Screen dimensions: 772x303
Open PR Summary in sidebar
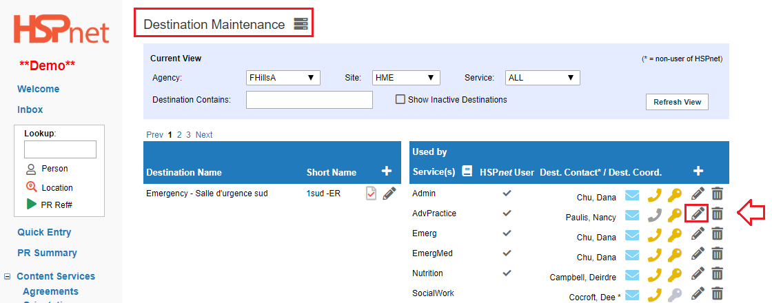[x=48, y=253]
